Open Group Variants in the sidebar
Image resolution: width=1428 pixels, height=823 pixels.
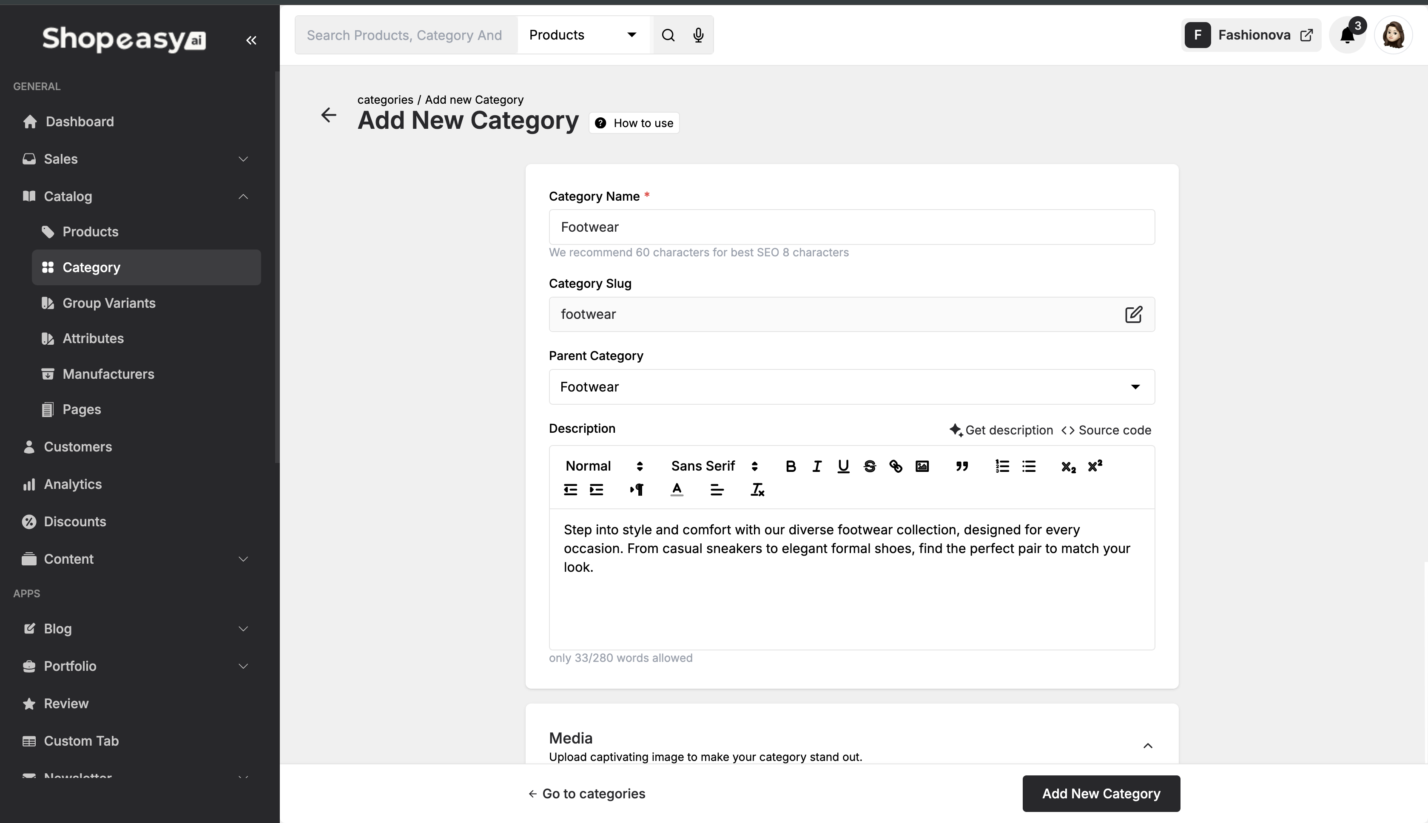click(x=108, y=303)
